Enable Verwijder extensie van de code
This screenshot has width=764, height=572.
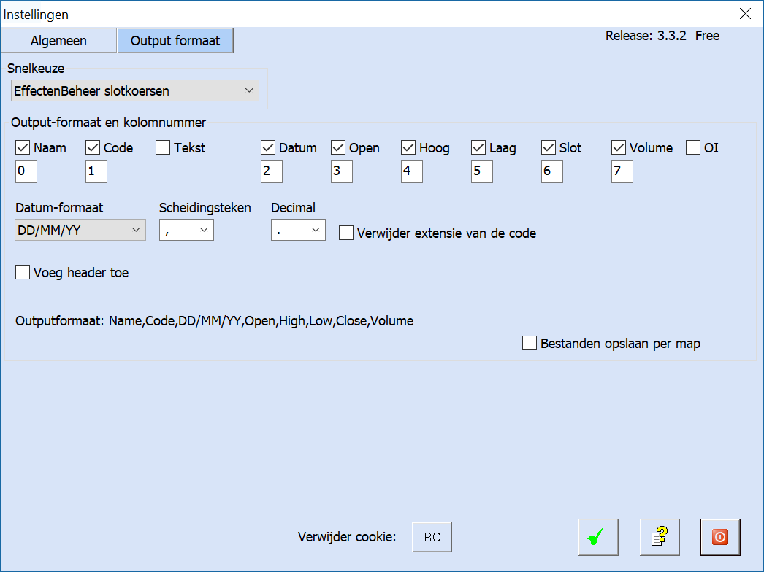347,233
